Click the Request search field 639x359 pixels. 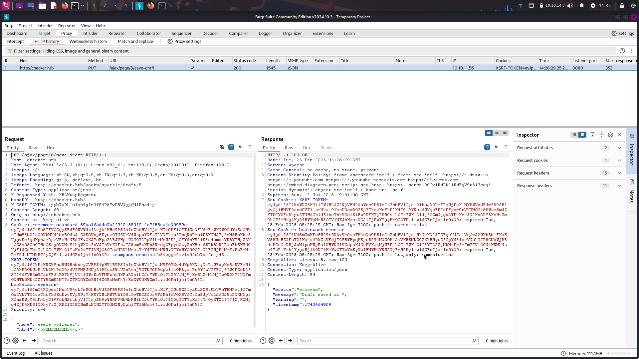point(131,341)
